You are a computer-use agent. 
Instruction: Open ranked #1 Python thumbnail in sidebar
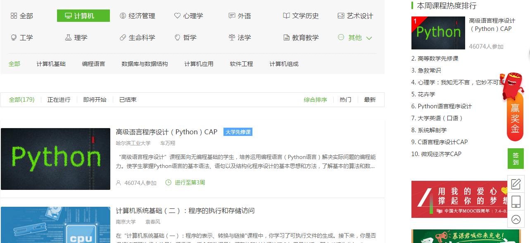pos(438,33)
